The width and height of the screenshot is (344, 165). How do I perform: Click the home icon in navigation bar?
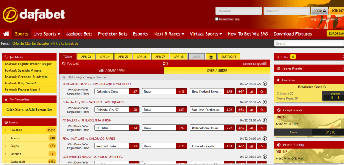6,34
